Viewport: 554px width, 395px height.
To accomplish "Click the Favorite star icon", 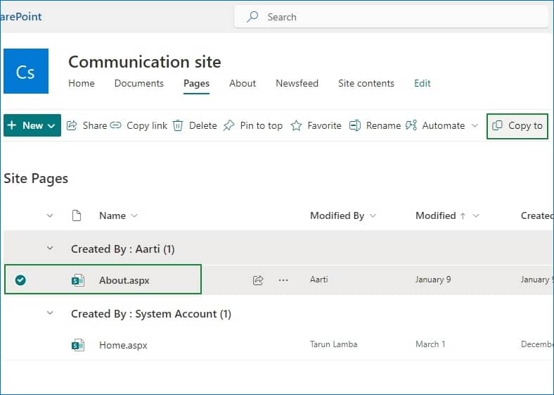I will (296, 125).
